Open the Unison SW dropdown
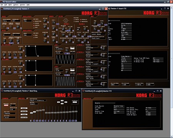The width and height of the screenshot is (173, 138). (x=16, y=21)
